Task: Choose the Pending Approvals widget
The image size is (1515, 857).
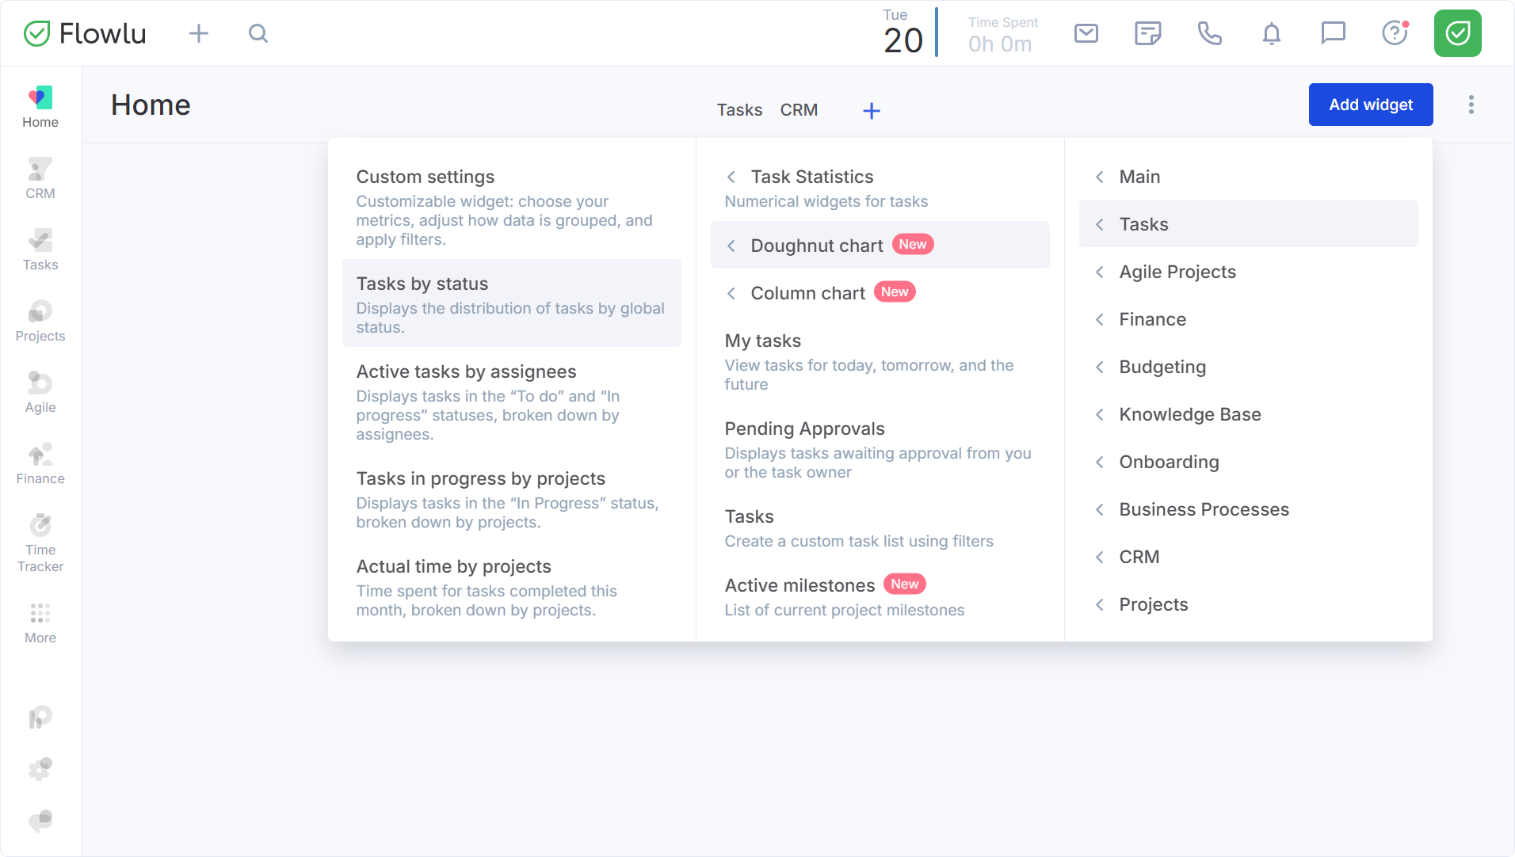Action: click(x=880, y=449)
